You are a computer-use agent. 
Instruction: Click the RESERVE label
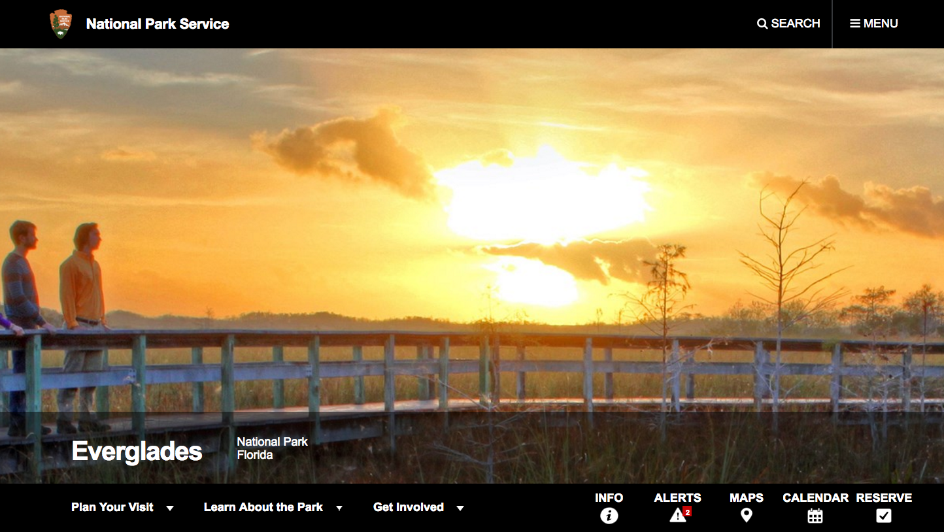[x=884, y=498]
